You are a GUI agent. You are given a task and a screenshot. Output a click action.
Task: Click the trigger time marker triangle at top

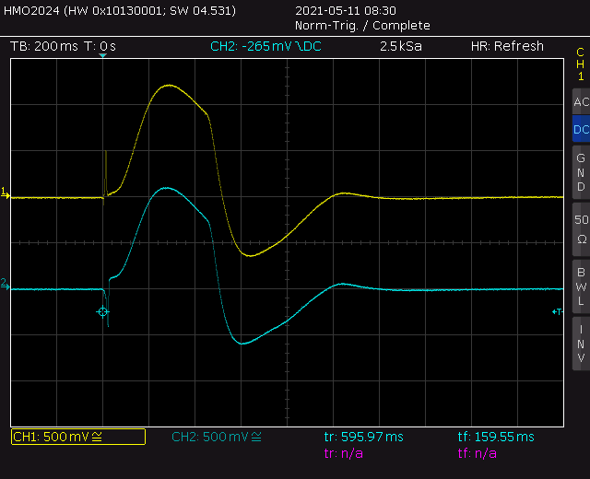102,55
